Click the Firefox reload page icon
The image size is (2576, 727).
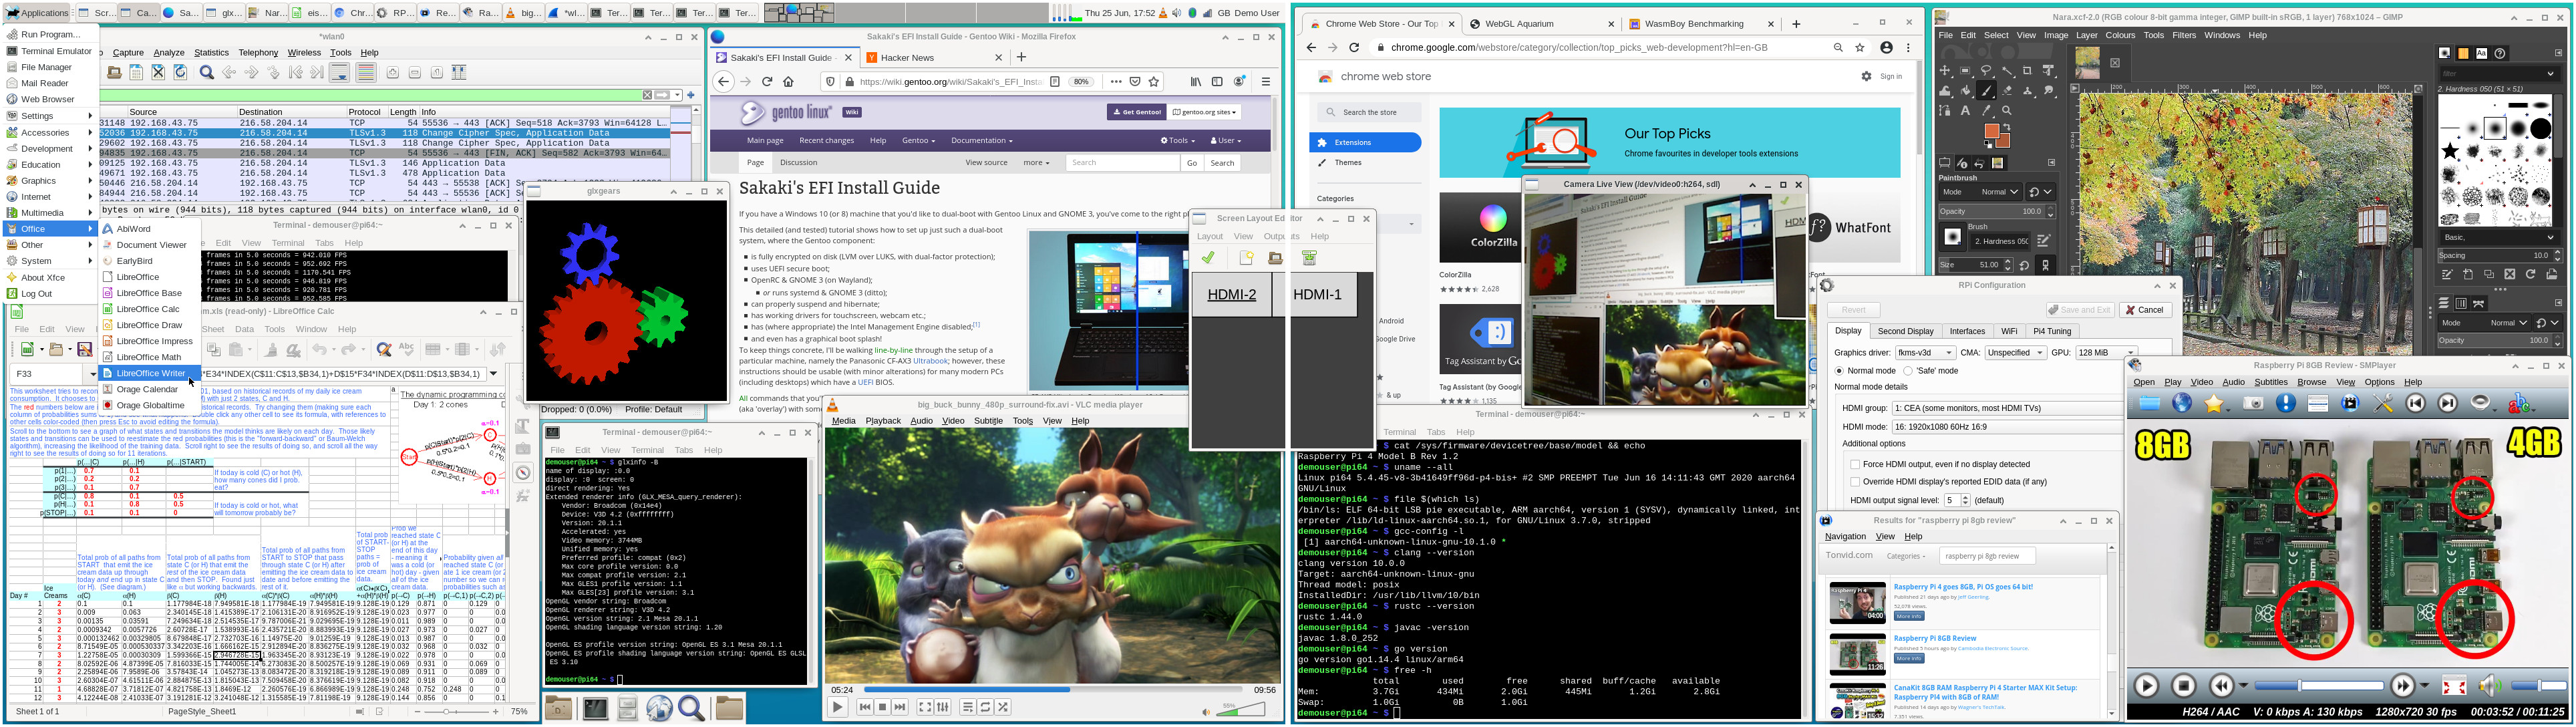tap(767, 82)
